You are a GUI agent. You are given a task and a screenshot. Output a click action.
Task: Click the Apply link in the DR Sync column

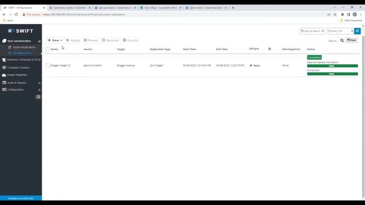point(255,65)
